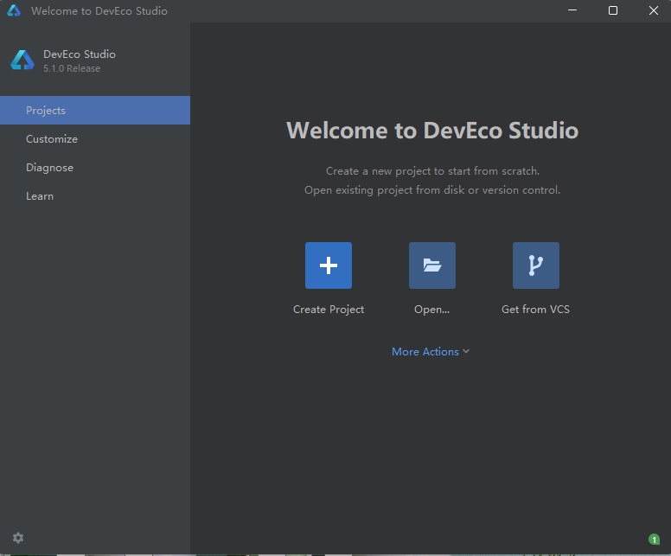Click the 5.1.0 Release version text
671x556 pixels.
pos(72,68)
